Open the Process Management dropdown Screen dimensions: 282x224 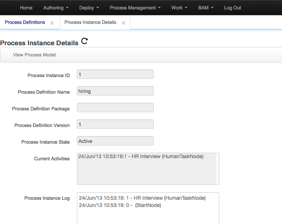pyautogui.click(x=135, y=8)
